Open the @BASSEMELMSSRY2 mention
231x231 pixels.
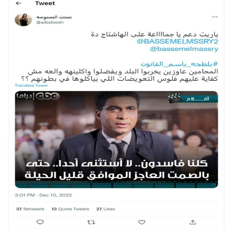point(177,42)
